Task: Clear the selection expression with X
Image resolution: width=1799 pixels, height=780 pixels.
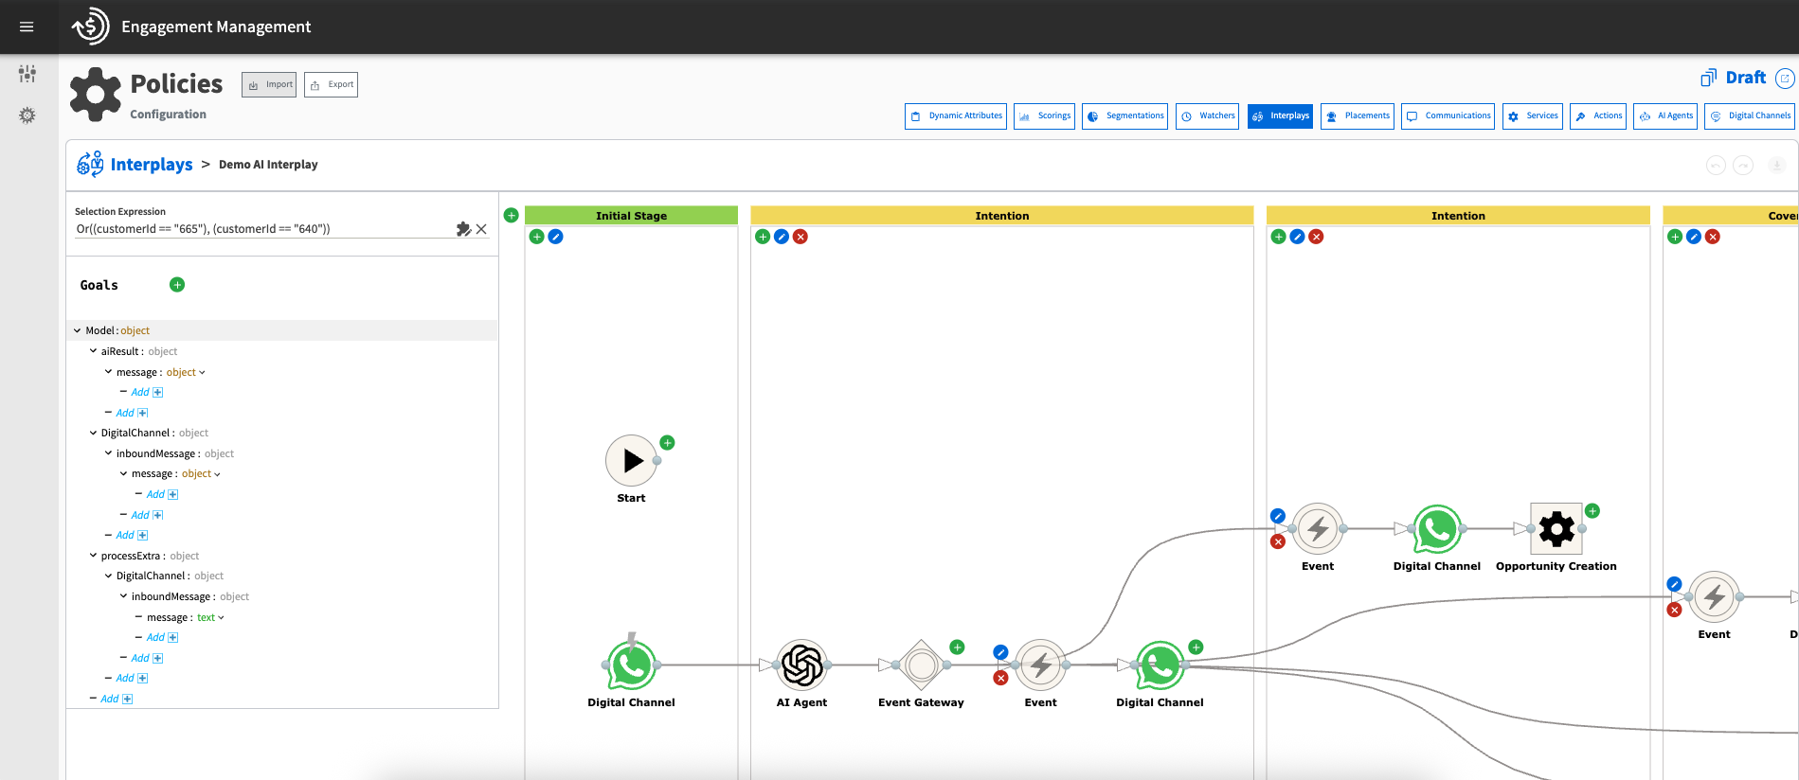Action: (481, 229)
